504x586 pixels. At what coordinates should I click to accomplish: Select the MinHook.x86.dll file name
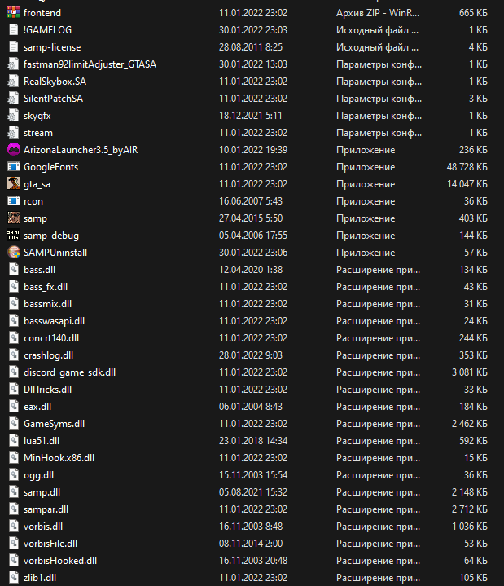(x=59, y=458)
